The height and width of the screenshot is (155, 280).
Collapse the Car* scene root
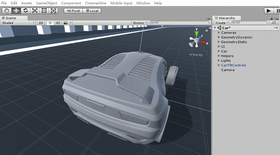click(x=215, y=28)
